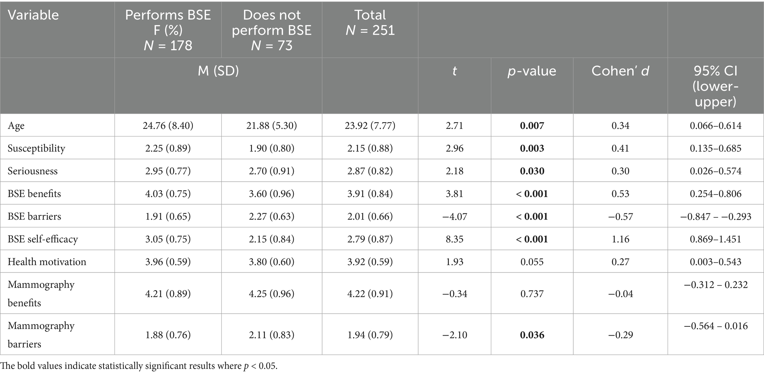Select the Susceptibility row label

tap(37, 148)
